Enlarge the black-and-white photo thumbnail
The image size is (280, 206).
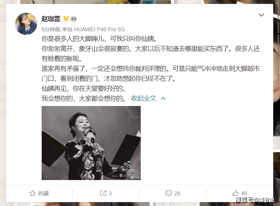pos(91,143)
